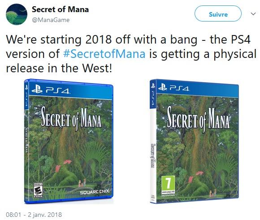Click the red birds on left cover art

(63, 165)
